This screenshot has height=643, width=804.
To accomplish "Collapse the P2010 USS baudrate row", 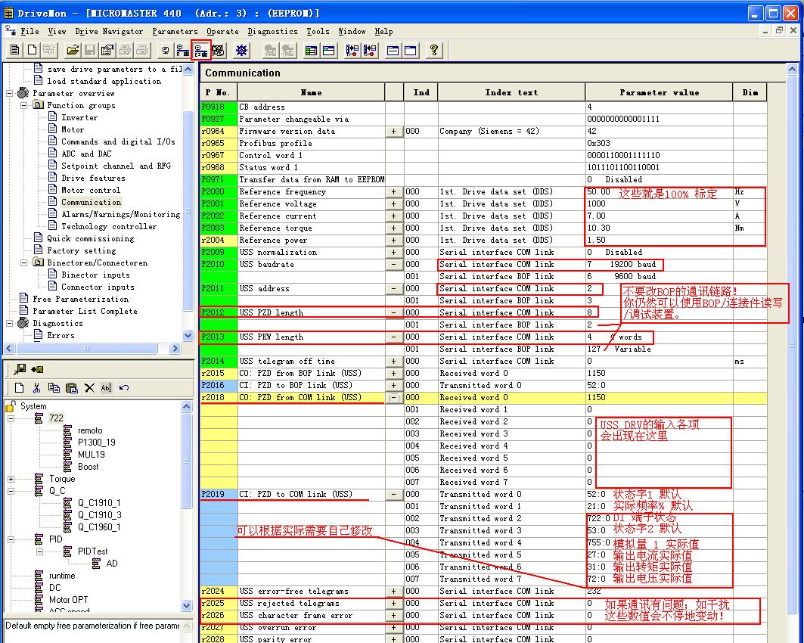I will 394,265.
